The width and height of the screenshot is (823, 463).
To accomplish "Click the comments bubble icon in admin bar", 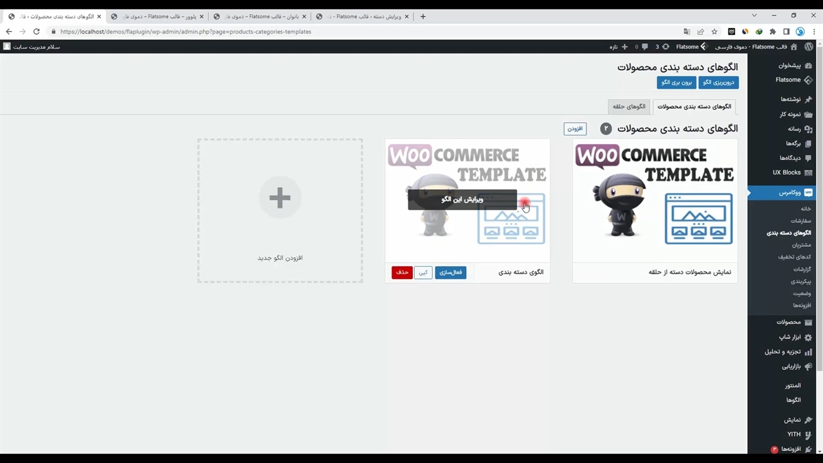I will tap(645, 47).
